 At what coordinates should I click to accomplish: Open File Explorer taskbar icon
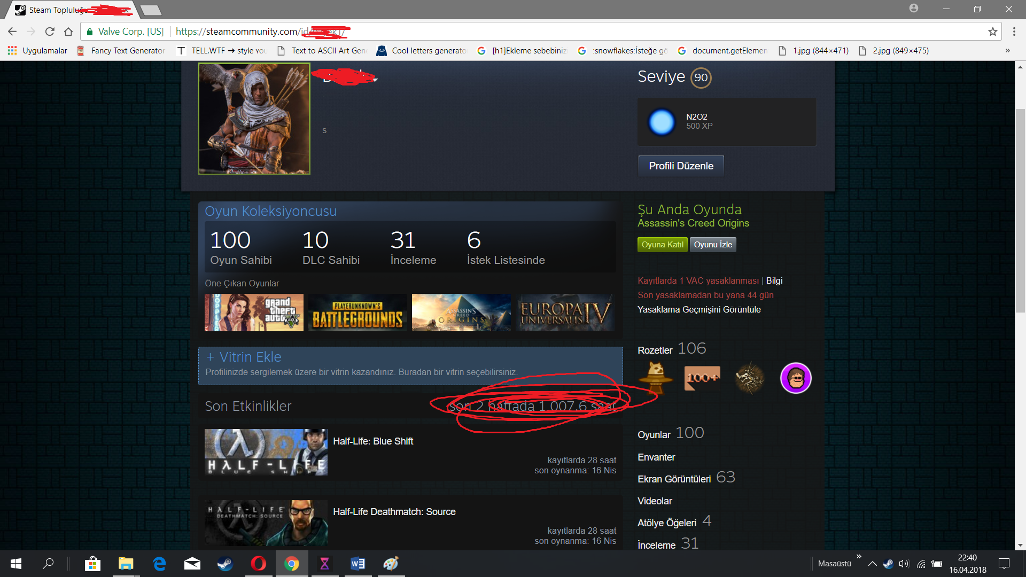(126, 564)
